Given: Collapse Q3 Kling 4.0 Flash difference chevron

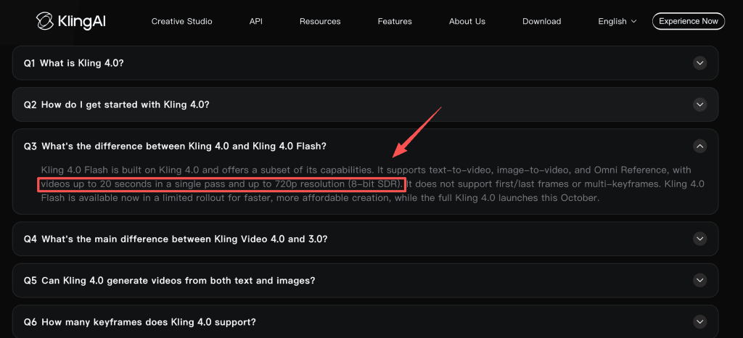Looking at the screenshot, I should 700,146.
